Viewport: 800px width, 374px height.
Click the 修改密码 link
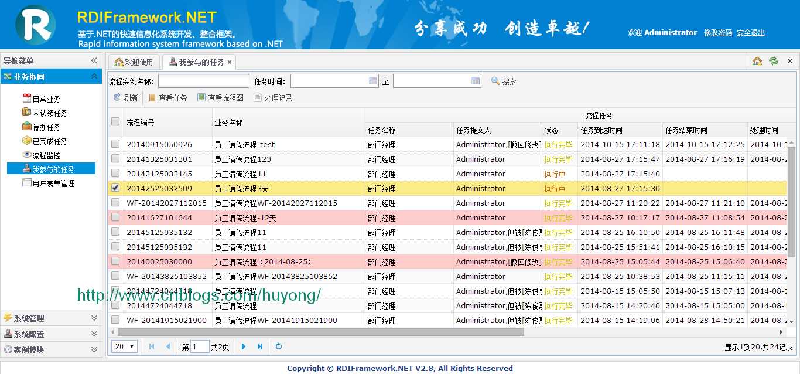point(718,33)
